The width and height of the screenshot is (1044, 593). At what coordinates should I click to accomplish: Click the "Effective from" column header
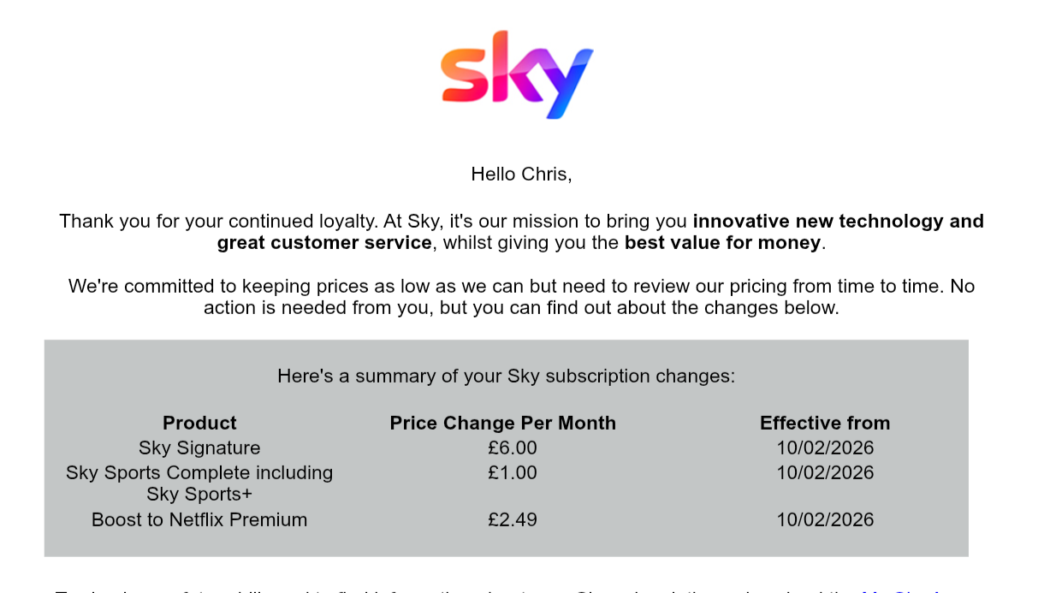[x=825, y=424]
